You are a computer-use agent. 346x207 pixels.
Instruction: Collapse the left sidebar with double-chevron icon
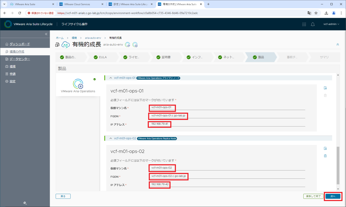click(46, 34)
